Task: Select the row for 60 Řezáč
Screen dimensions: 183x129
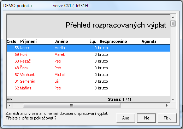Action: pyautogui.click(x=88, y=61)
